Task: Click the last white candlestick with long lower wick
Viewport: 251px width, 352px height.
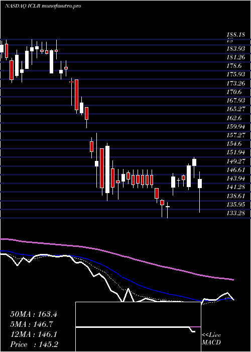Action: (200, 192)
